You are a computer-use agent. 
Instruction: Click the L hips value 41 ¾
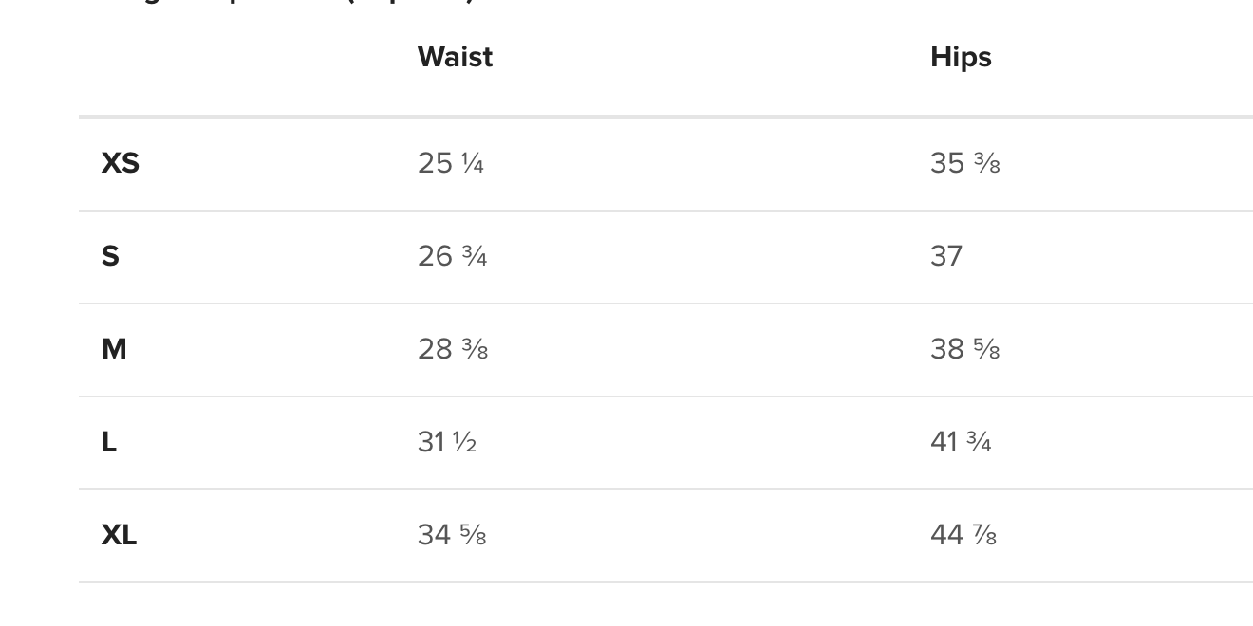point(961,442)
